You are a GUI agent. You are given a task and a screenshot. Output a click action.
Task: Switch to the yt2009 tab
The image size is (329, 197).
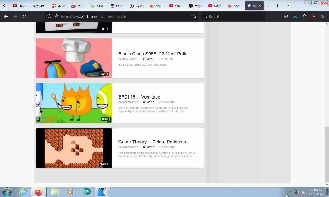tap(59, 6)
